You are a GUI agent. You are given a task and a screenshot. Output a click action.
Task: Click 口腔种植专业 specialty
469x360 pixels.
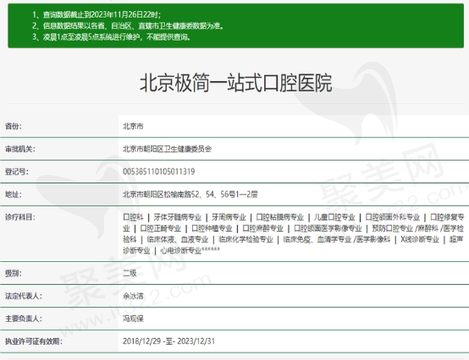tap(212, 228)
